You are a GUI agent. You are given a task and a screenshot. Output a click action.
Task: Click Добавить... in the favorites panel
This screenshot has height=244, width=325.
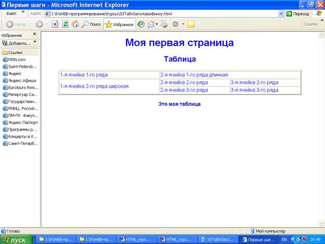(16, 43)
